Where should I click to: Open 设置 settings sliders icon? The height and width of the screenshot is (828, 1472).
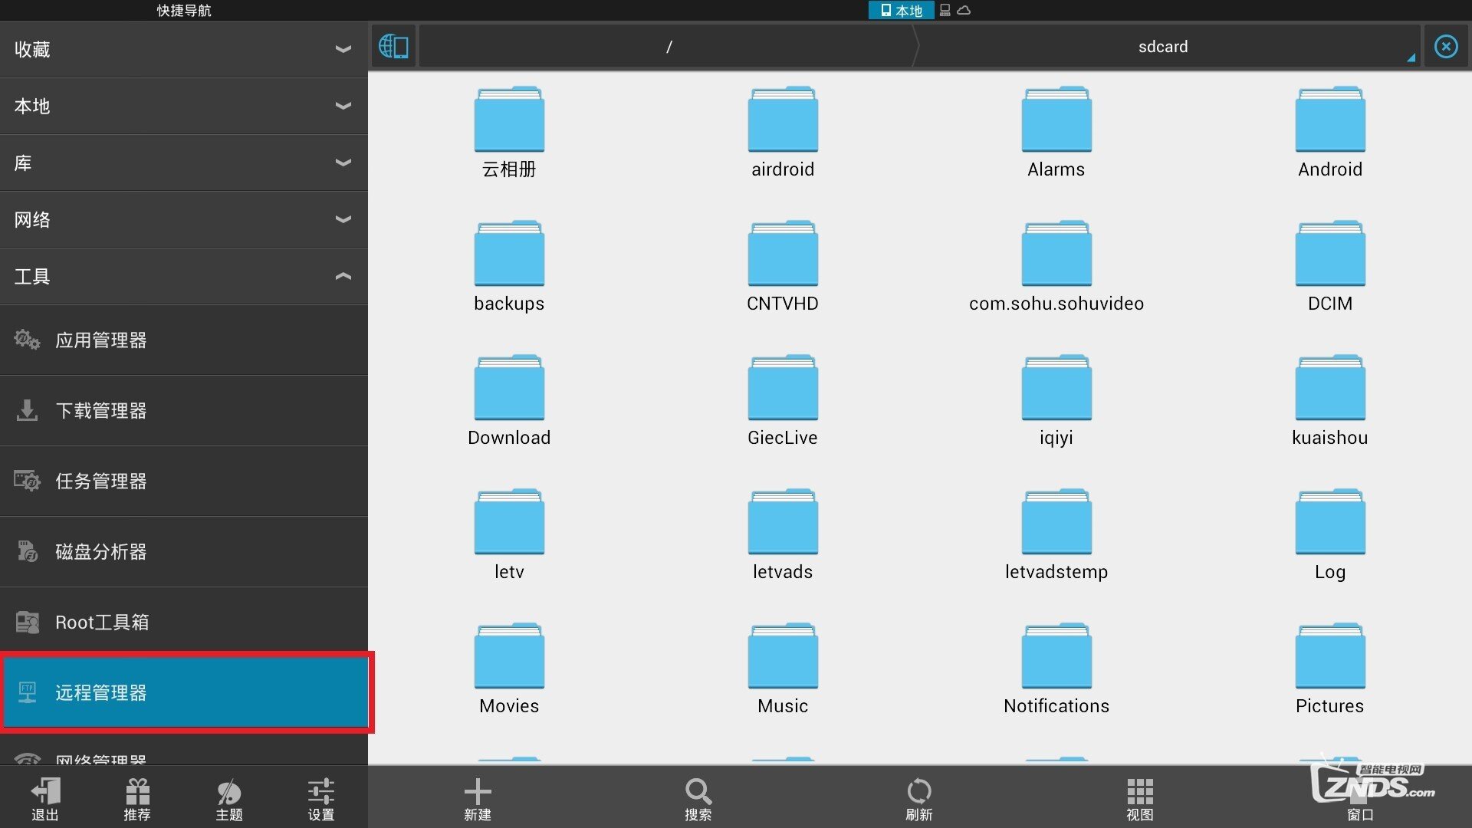(x=321, y=798)
